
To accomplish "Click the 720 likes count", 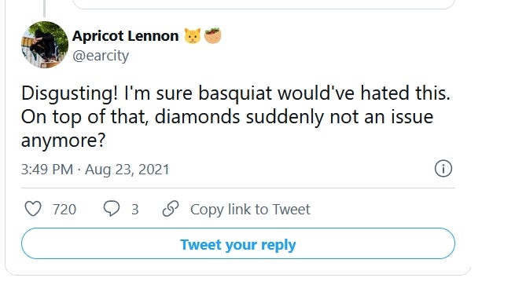I will (x=64, y=210).
